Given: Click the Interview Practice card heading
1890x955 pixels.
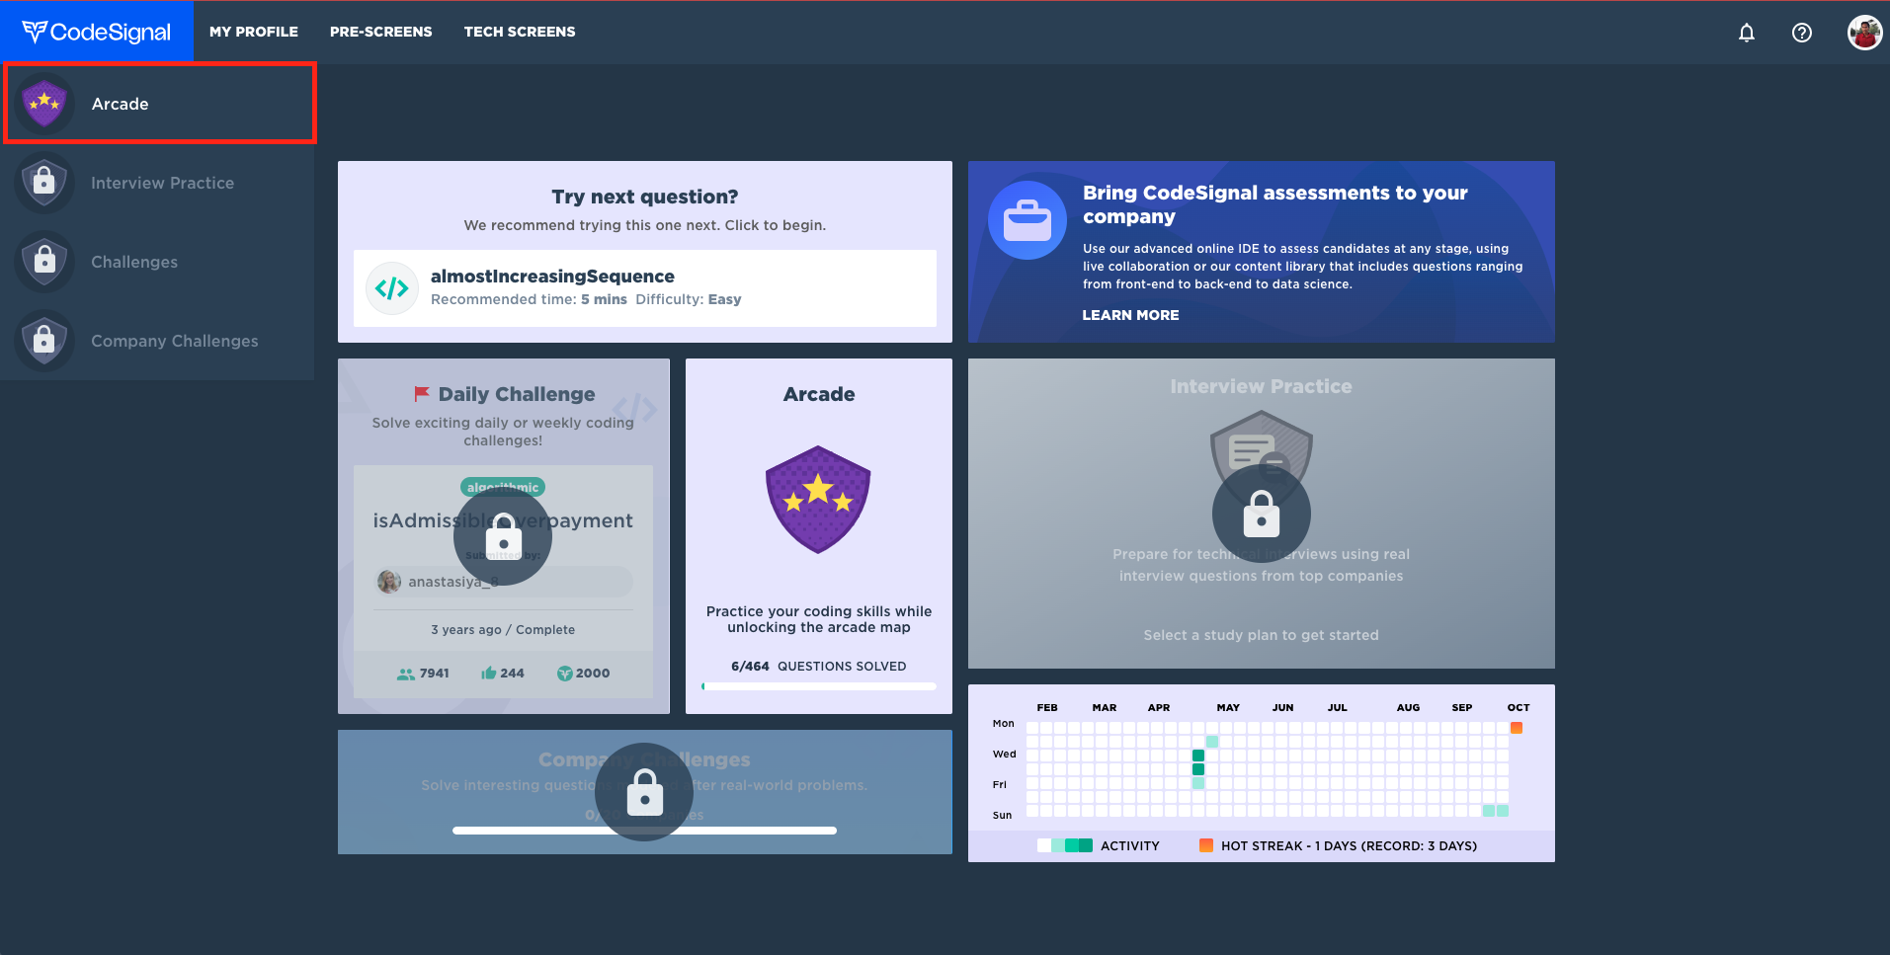Looking at the screenshot, I should (1262, 386).
